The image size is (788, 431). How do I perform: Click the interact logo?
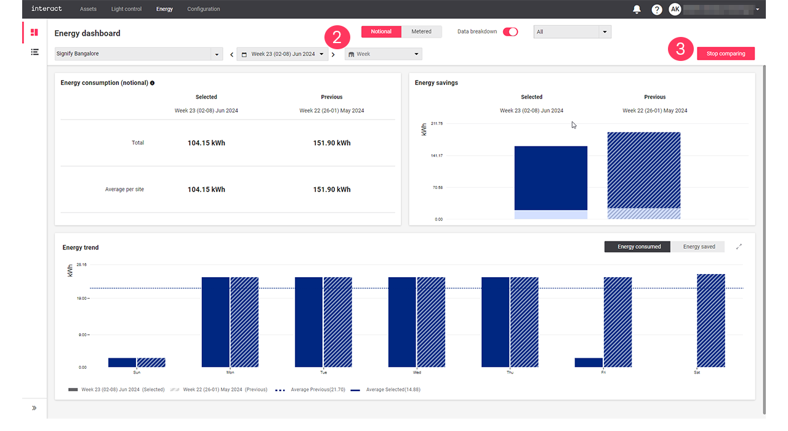click(x=46, y=9)
